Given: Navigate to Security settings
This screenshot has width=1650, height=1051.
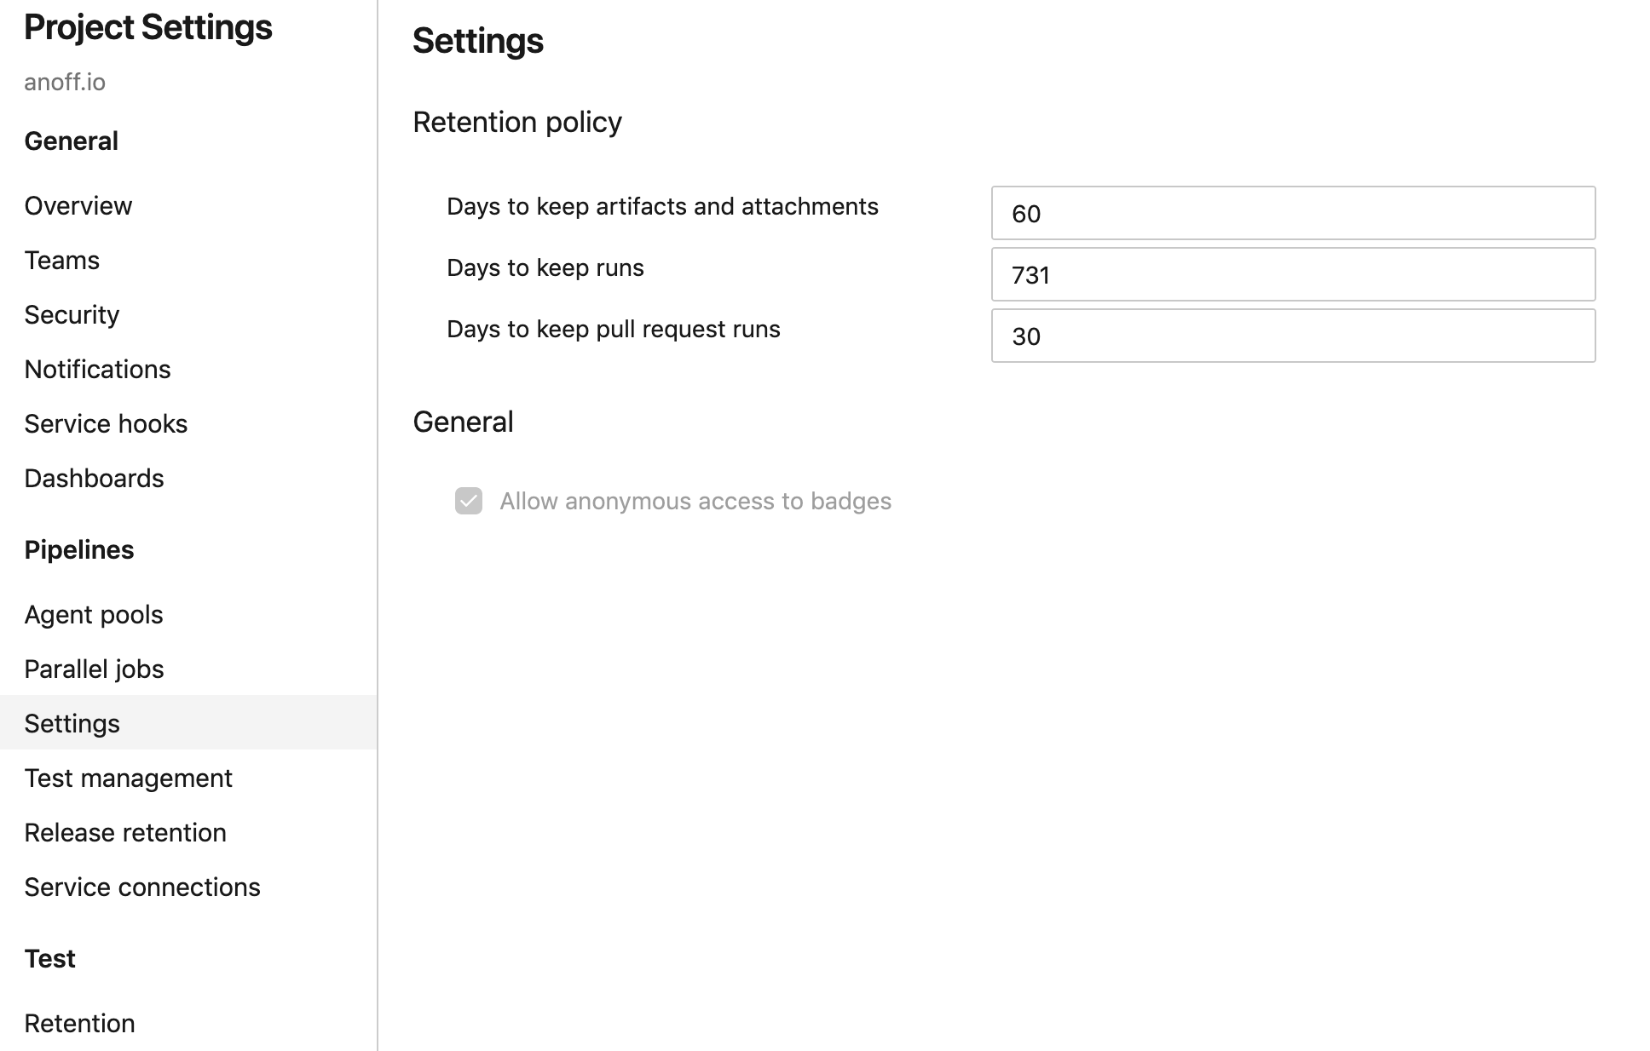Looking at the screenshot, I should pos(71,314).
